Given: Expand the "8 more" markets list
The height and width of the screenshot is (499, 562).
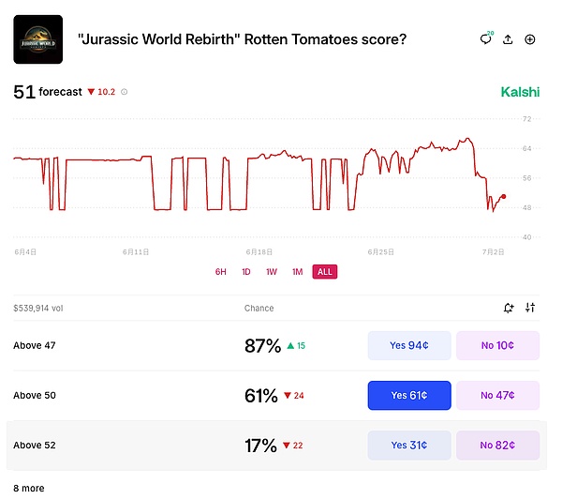Looking at the screenshot, I should [x=28, y=488].
